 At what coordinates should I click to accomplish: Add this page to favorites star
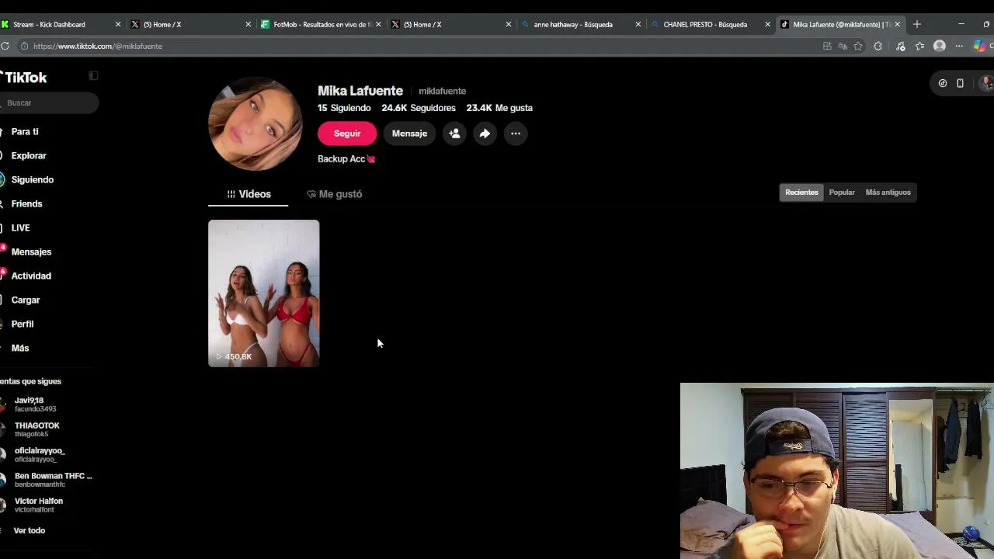coord(858,46)
